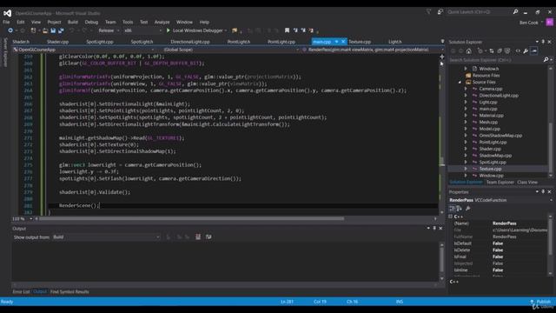Screen dimensions: 556x313
Task: Toggle the bookmark icon in the toolbar
Action: 287,31
